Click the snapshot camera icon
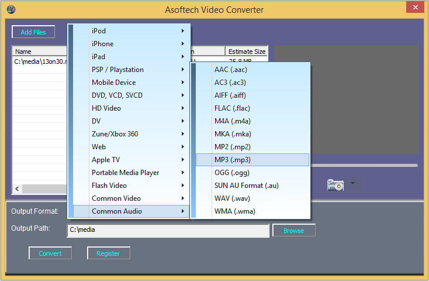 click(x=335, y=185)
